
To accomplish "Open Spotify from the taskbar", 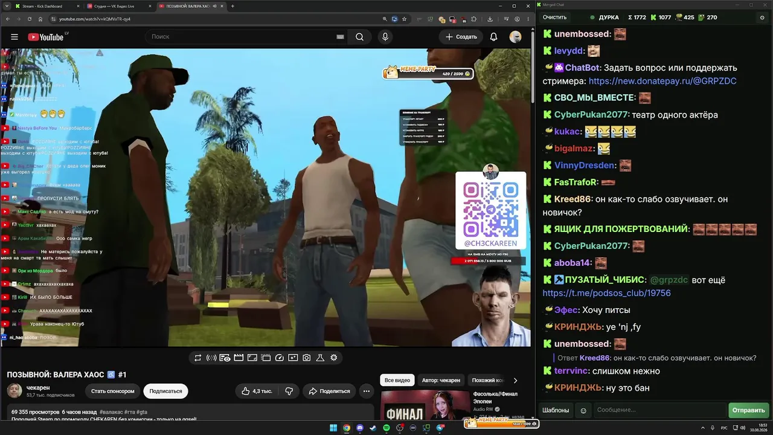I will [x=386, y=428].
